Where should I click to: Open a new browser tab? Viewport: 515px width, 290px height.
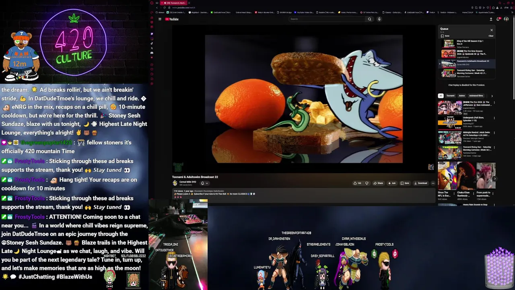coord(190,3)
